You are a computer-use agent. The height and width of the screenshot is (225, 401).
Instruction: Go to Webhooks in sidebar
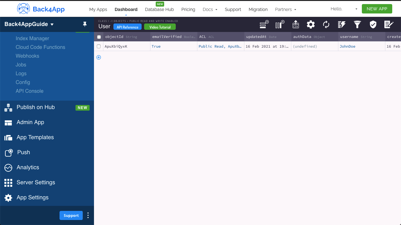(28, 56)
